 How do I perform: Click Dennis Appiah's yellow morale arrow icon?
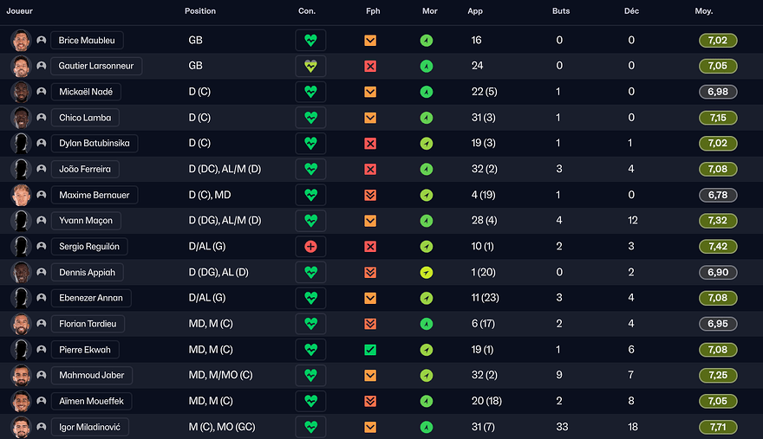tap(427, 273)
